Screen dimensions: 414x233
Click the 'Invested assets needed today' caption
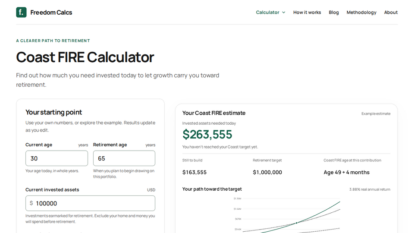click(209, 123)
